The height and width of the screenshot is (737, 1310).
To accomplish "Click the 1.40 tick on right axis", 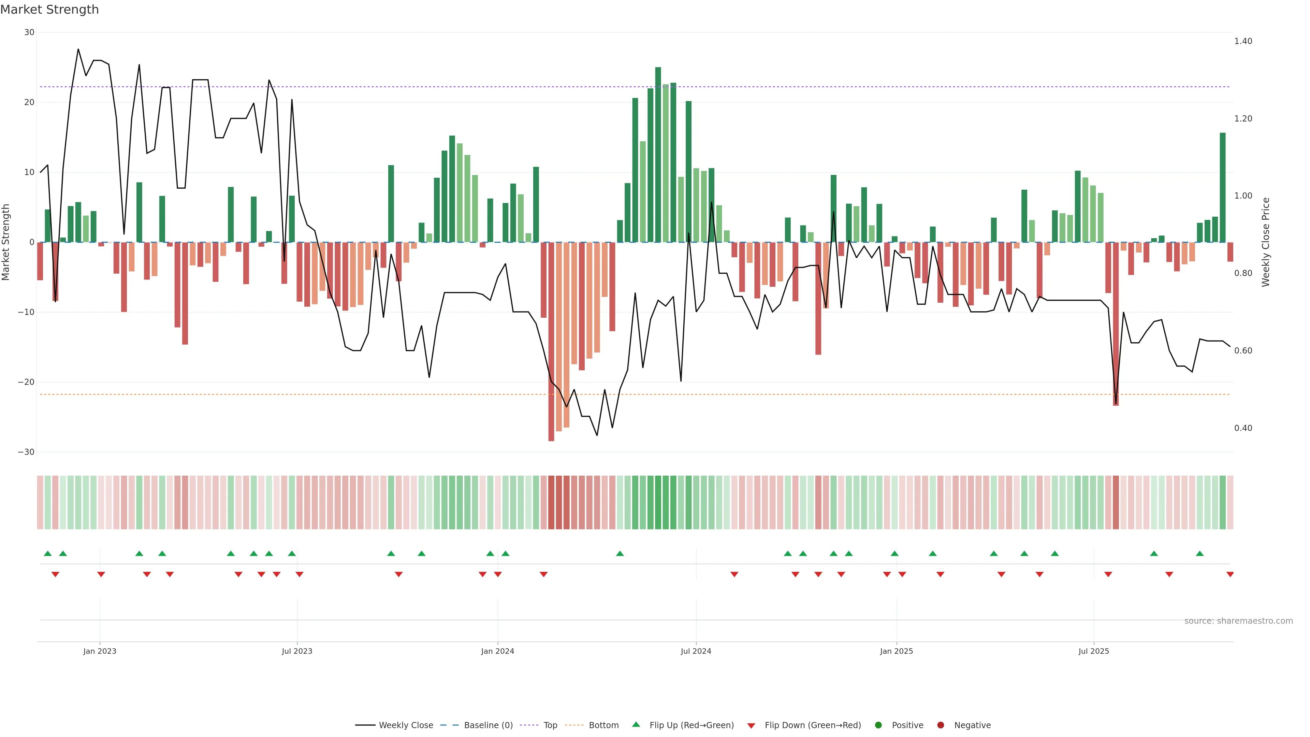I will pyautogui.click(x=1243, y=41).
